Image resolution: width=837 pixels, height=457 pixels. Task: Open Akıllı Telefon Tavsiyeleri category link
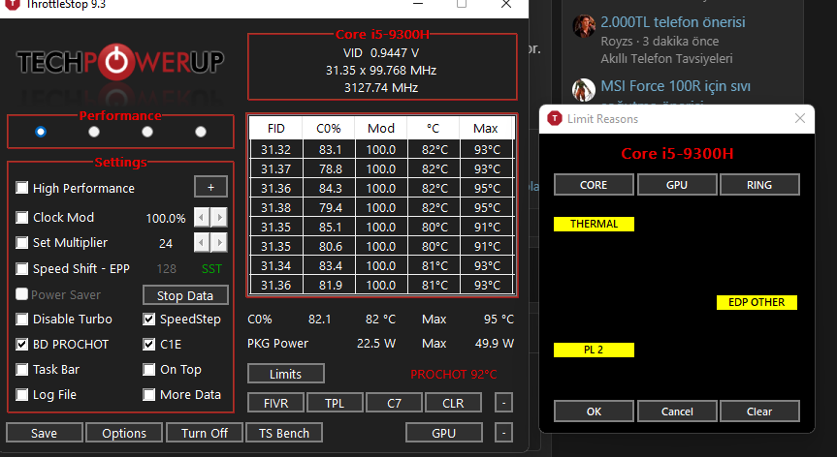point(666,59)
